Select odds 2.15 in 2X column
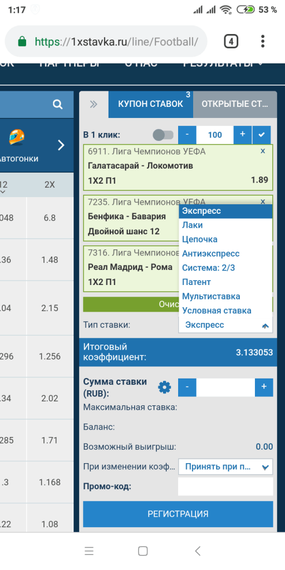Screen dimensions: 285x570 click(x=50, y=308)
